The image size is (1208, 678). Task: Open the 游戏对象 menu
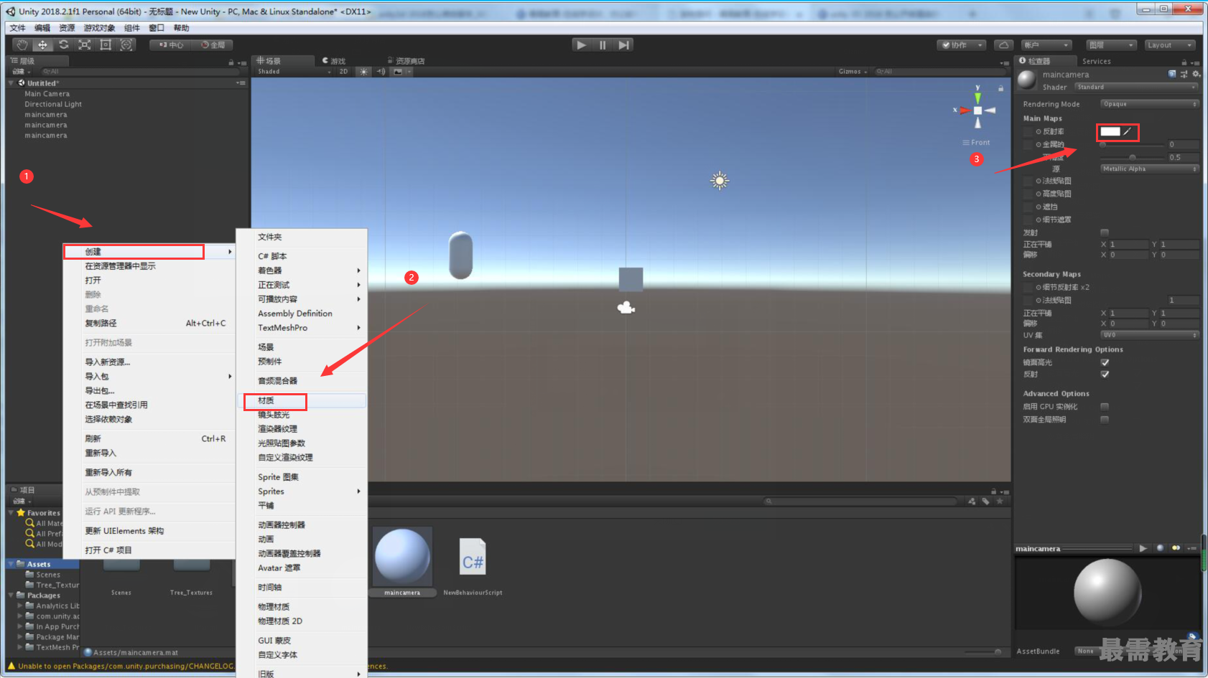coord(99,28)
